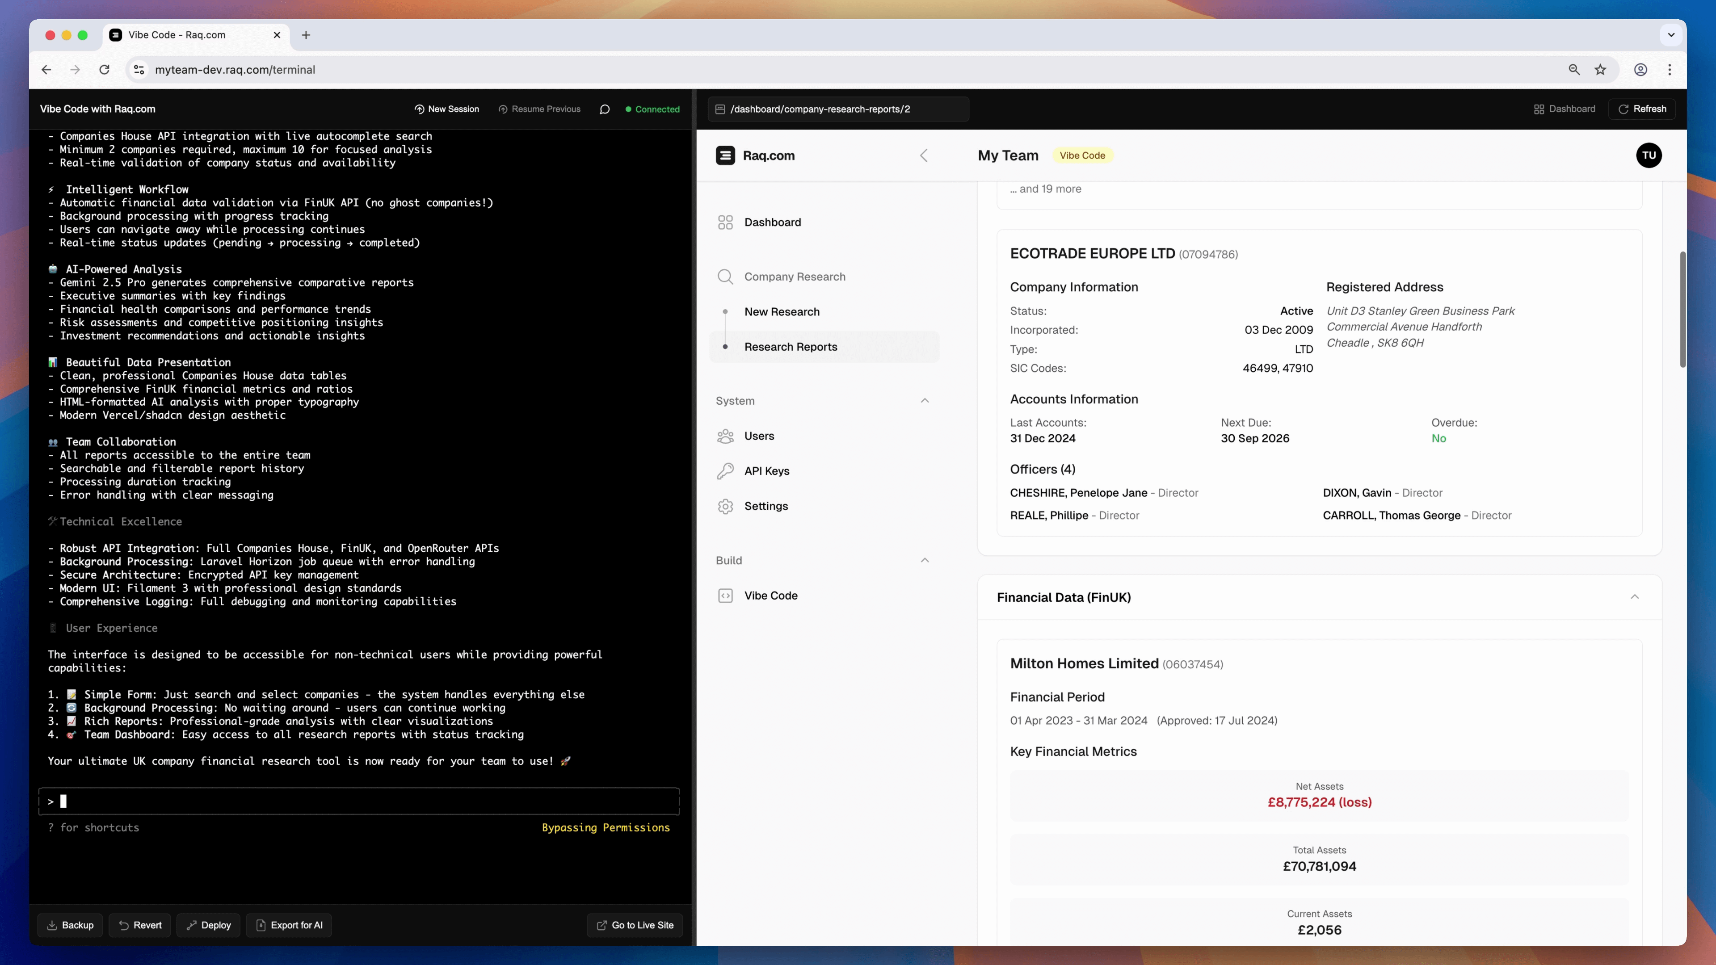Click the Connected status indicator

pyautogui.click(x=652, y=109)
